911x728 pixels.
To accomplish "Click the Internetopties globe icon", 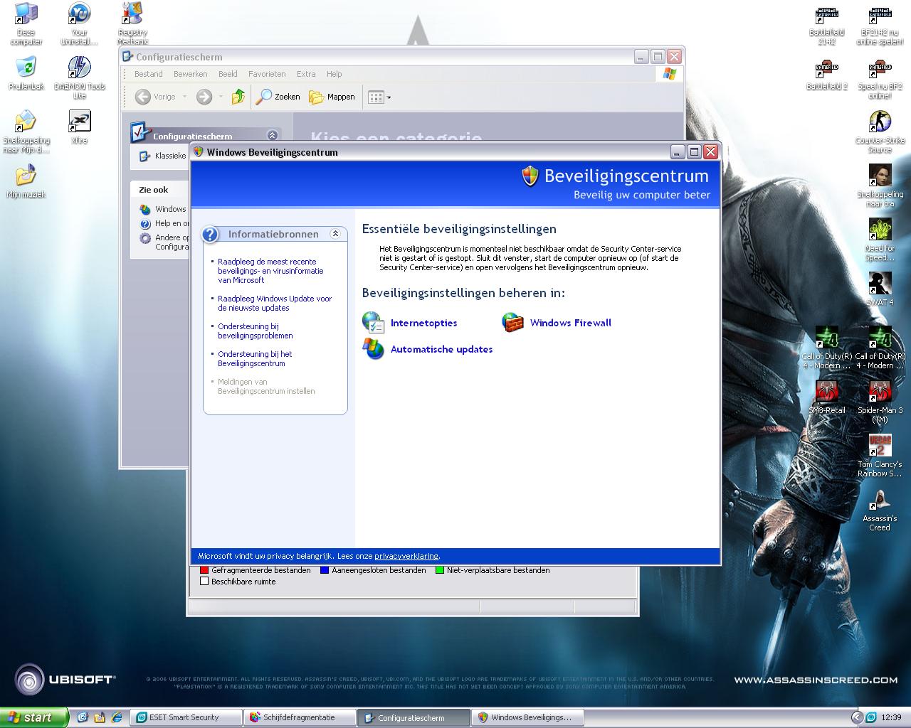I will click(x=373, y=323).
